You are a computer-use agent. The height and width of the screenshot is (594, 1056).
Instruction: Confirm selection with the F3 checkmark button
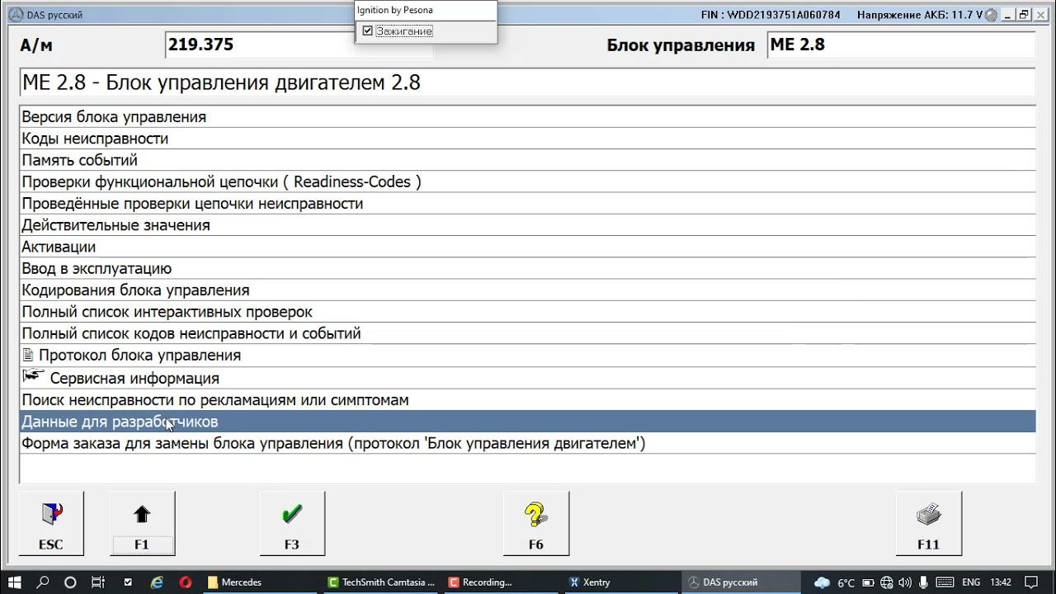coord(292,524)
